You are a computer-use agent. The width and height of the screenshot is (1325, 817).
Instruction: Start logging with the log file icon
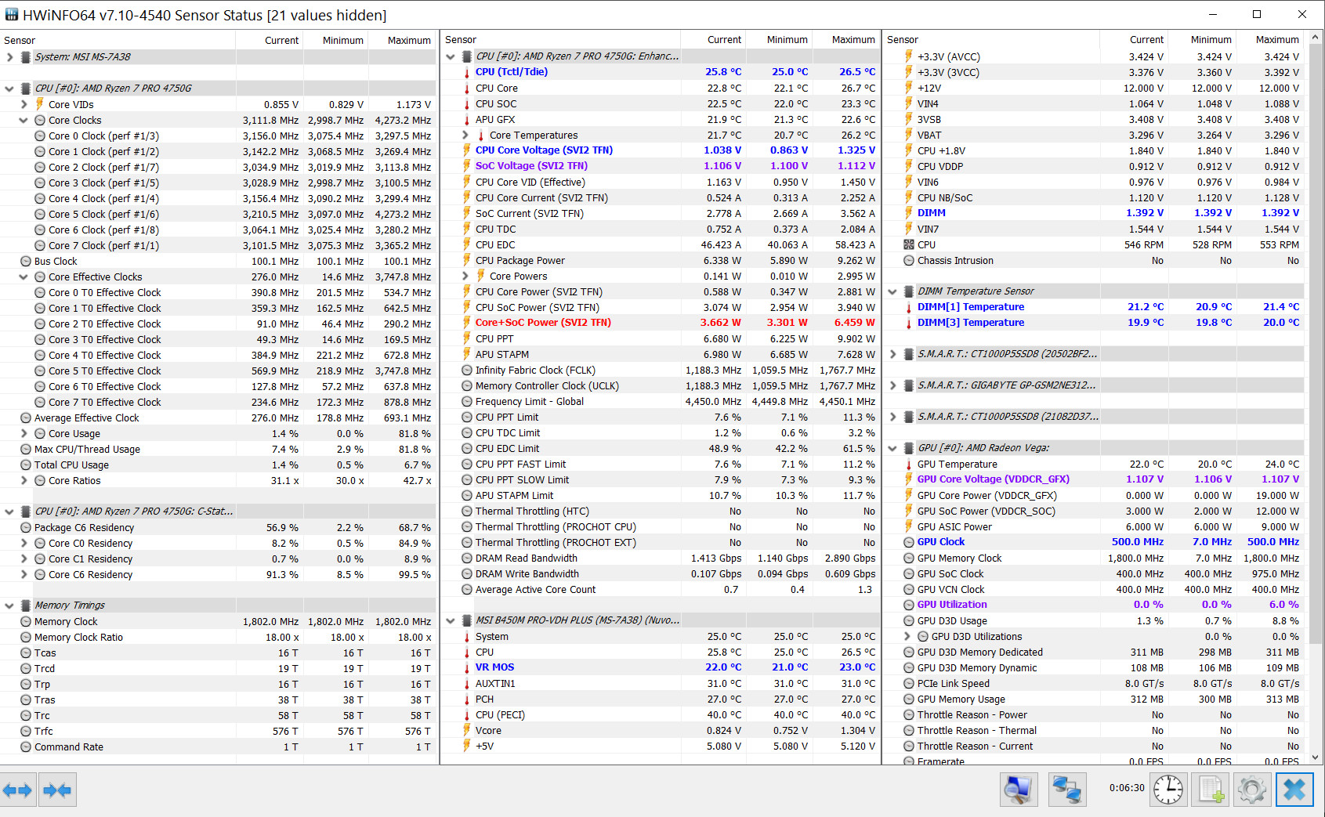click(1211, 790)
